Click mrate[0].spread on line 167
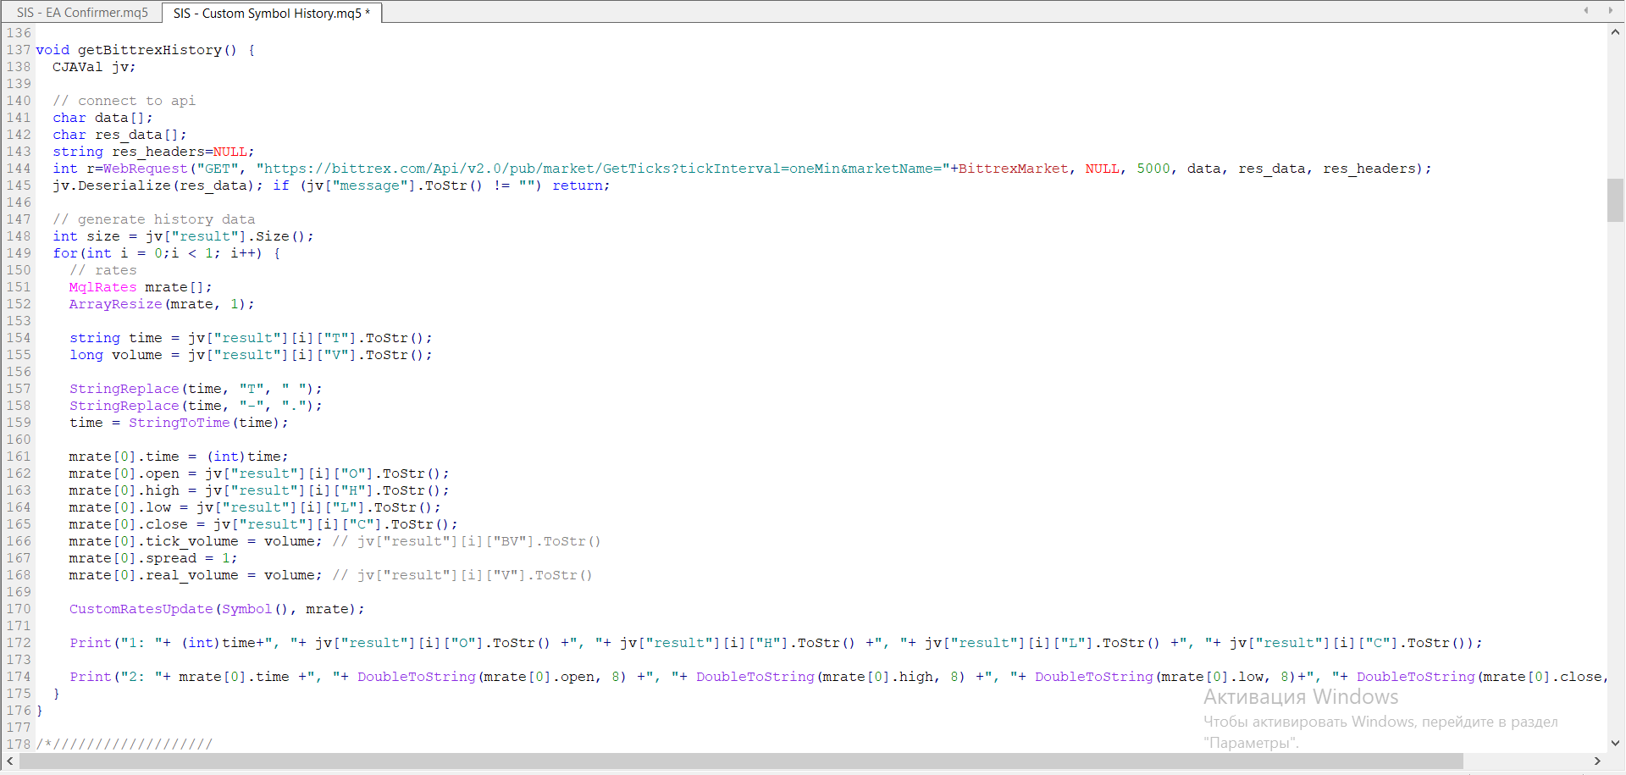 (132, 558)
